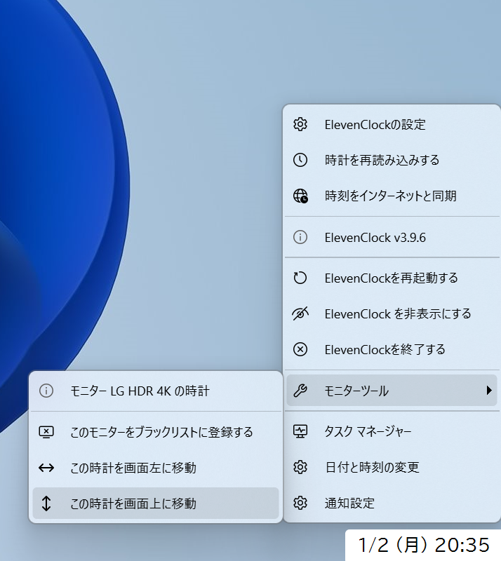Choose この時計を画面左に移動
The image size is (501, 561).
[155, 468]
